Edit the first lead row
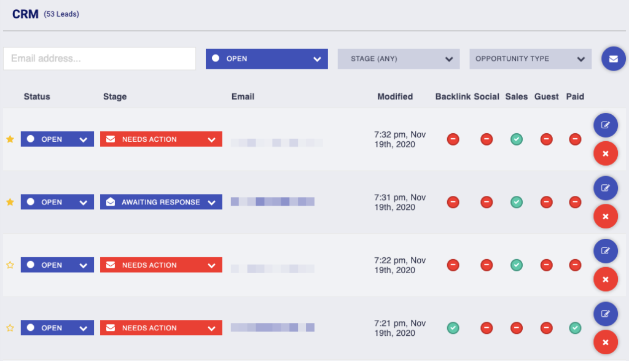The width and height of the screenshot is (629, 361). [x=605, y=125]
